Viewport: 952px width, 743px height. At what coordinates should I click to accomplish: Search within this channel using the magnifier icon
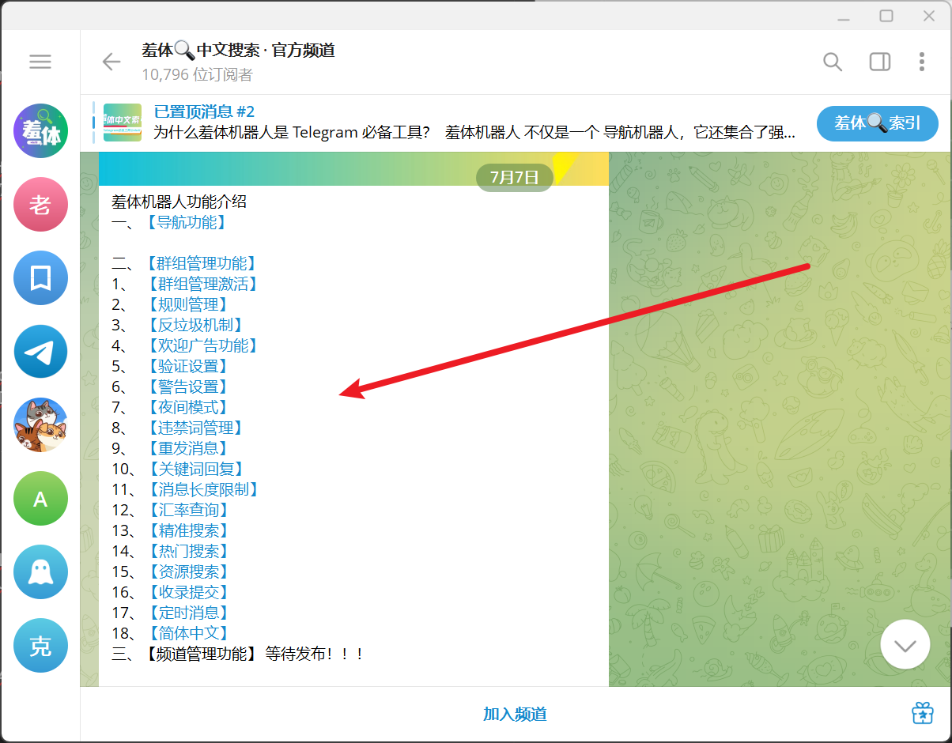click(833, 62)
